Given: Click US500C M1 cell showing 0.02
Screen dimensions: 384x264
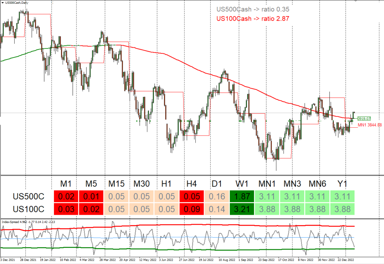Looking at the screenshot, I should point(66,196).
